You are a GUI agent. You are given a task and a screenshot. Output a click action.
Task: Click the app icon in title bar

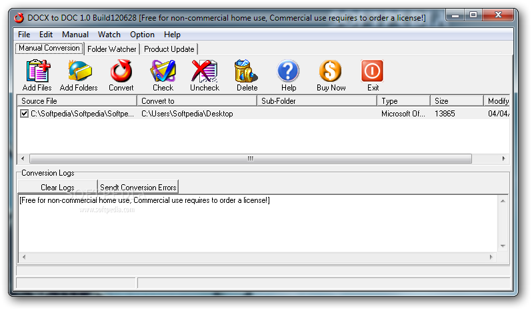(19, 17)
